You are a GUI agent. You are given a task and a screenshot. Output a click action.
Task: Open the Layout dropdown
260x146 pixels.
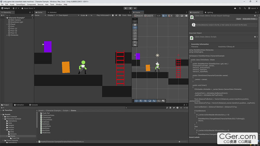coord(253,8)
